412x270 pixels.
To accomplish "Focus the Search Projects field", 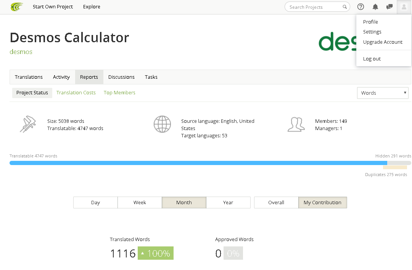I will (317, 7).
